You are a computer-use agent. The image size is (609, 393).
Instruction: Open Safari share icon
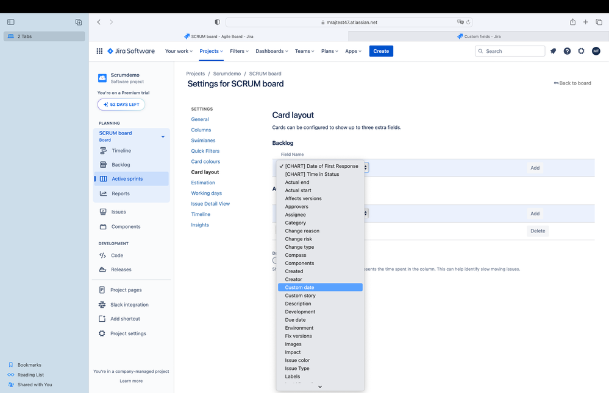pos(572,22)
